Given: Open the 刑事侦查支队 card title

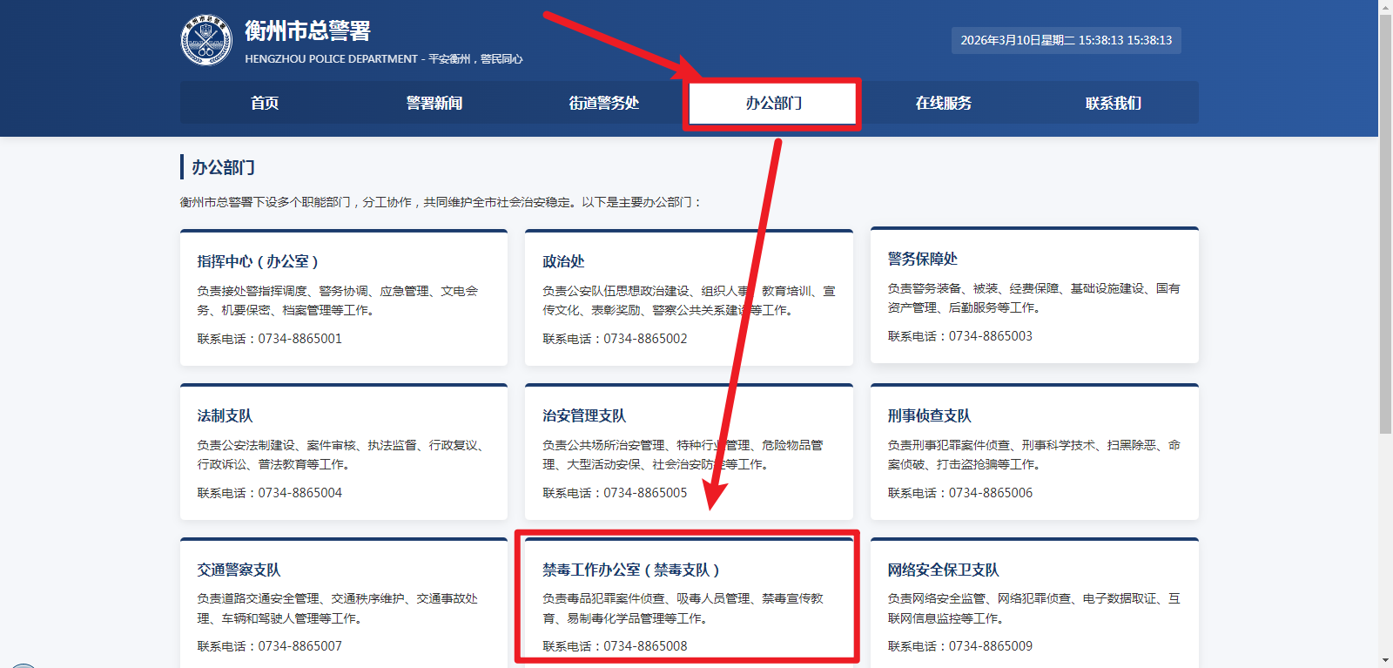Looking at the screenshot, I should point(929,415).
